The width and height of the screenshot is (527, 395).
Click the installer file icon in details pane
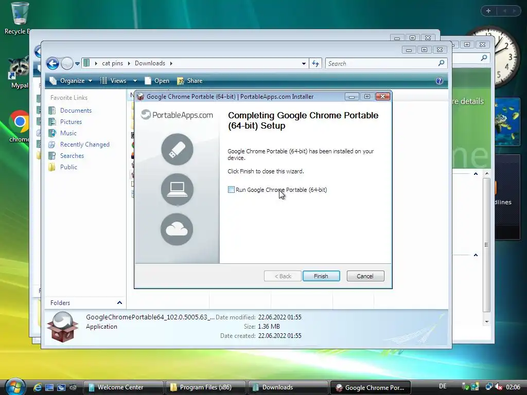[x=62, y=327]
